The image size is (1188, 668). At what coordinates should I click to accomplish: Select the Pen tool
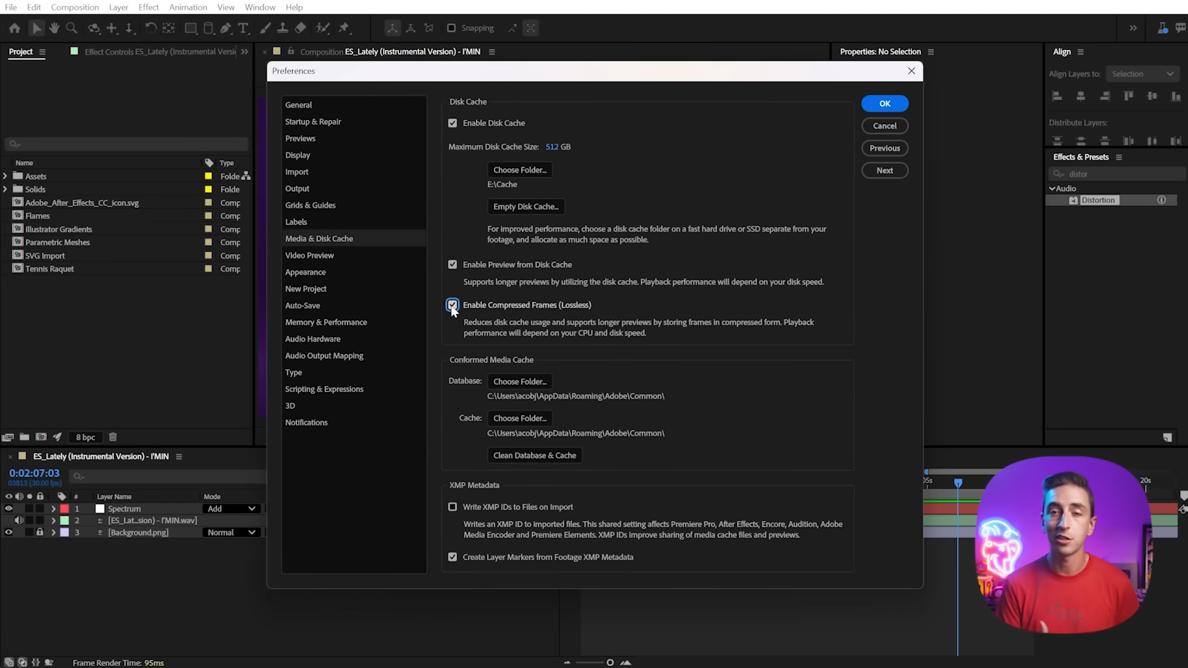point(226,28)
